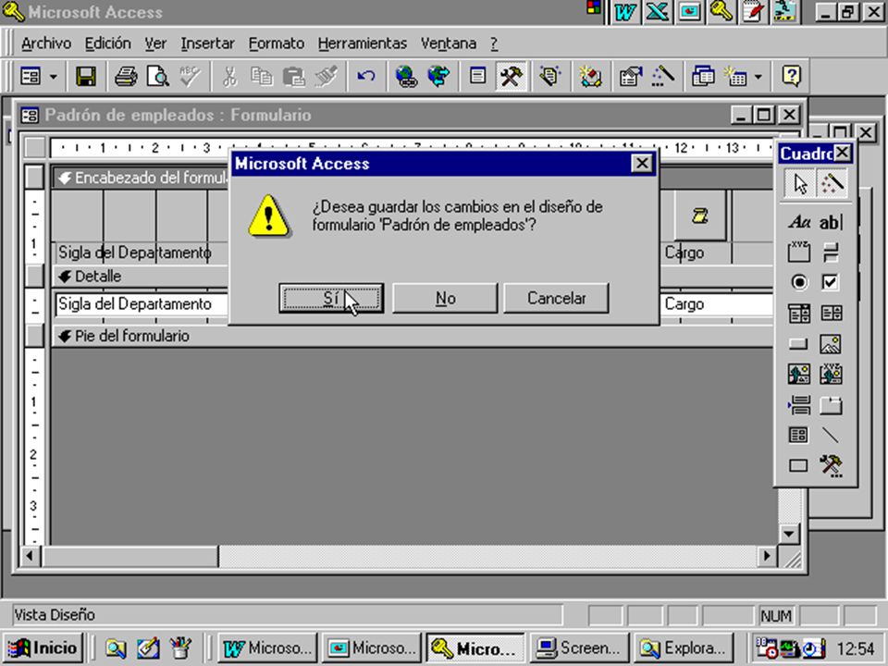Click the Field List toolbar icon
Image resolution: width=888 pixels, height=666 pixels.
point(478,76)
